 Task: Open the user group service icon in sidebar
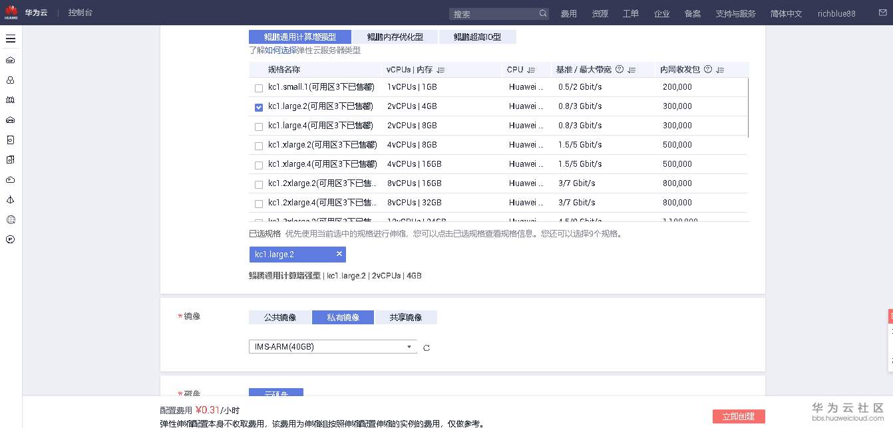pyautogui.click(x=10, y=79)
